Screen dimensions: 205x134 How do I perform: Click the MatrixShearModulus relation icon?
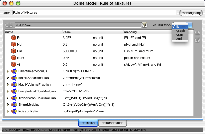(x=14, y=78)
